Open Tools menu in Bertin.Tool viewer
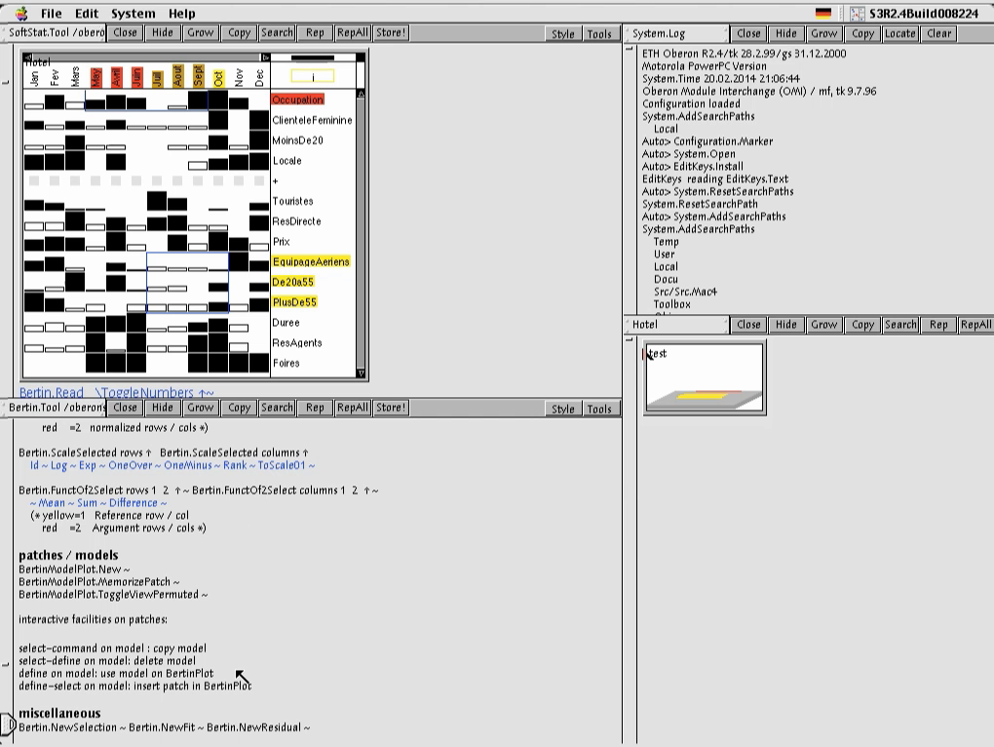Image resolution: width=994 pixels, height=747 pixels. pyautogui.click(x=599, y=409)
